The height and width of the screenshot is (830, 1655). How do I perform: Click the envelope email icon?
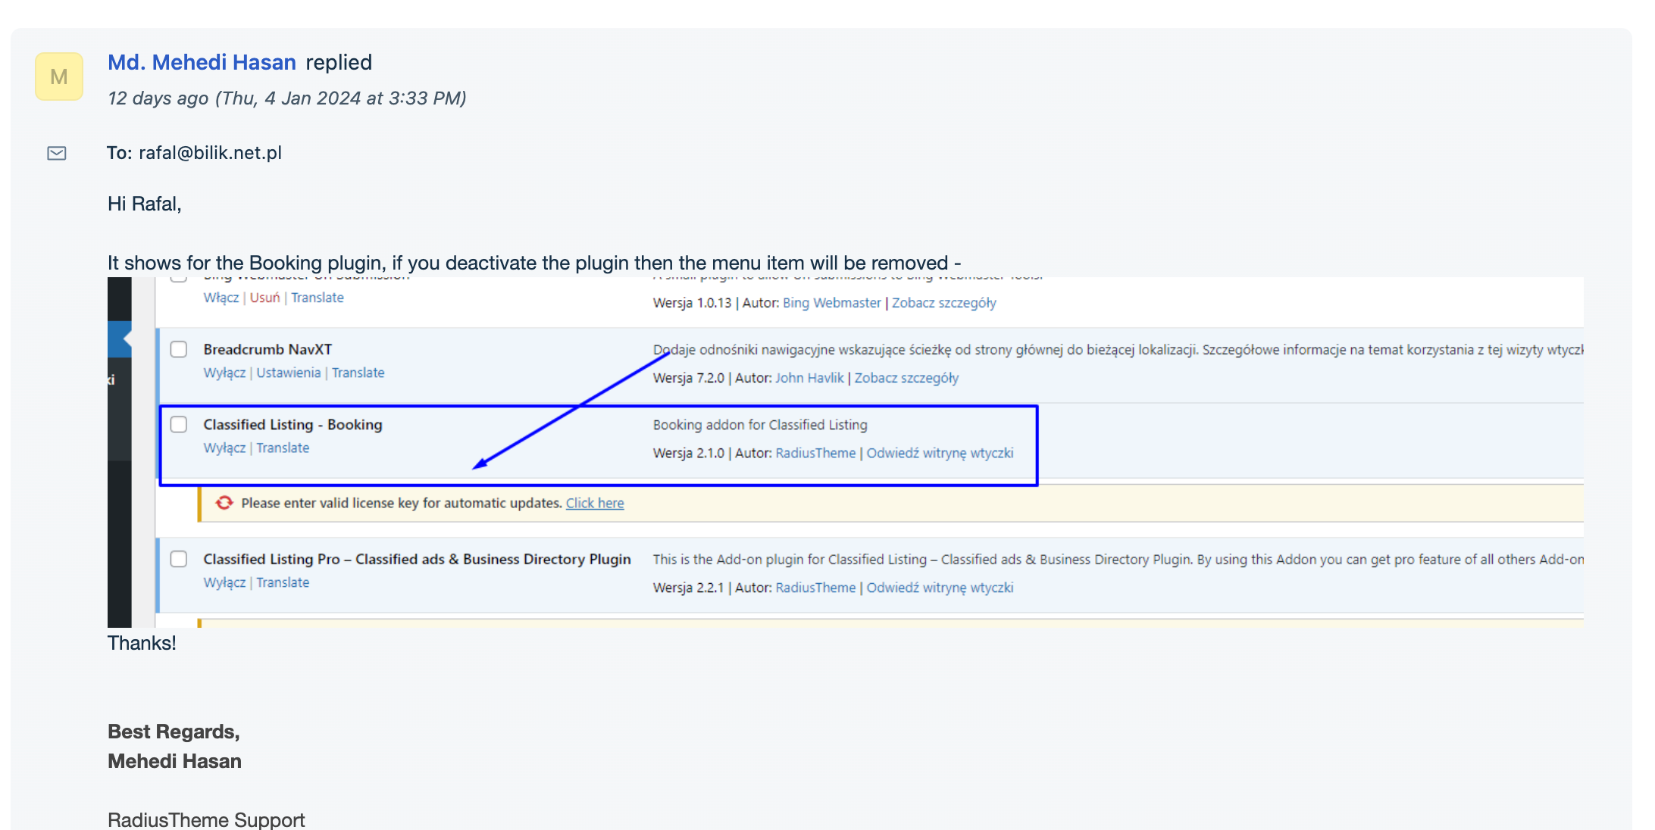[57, 153]
